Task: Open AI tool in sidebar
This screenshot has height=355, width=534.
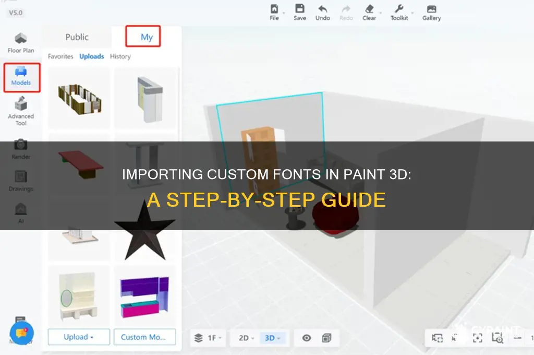Action: 21,213
